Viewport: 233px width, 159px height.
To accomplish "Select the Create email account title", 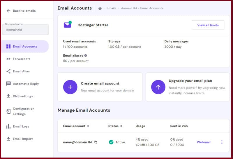I will coord(100,83).
